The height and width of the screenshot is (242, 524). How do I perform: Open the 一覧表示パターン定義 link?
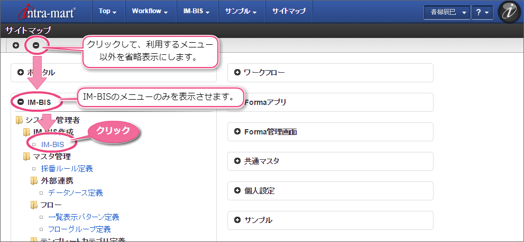84,217
